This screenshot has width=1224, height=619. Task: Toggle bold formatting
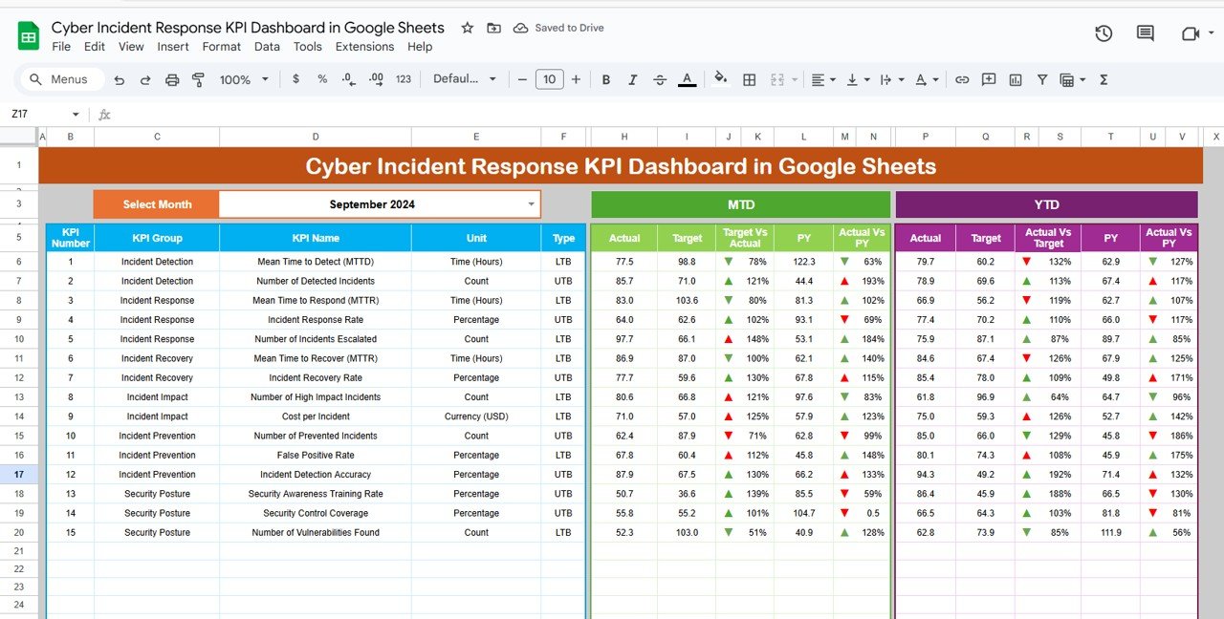pos(605,79)
